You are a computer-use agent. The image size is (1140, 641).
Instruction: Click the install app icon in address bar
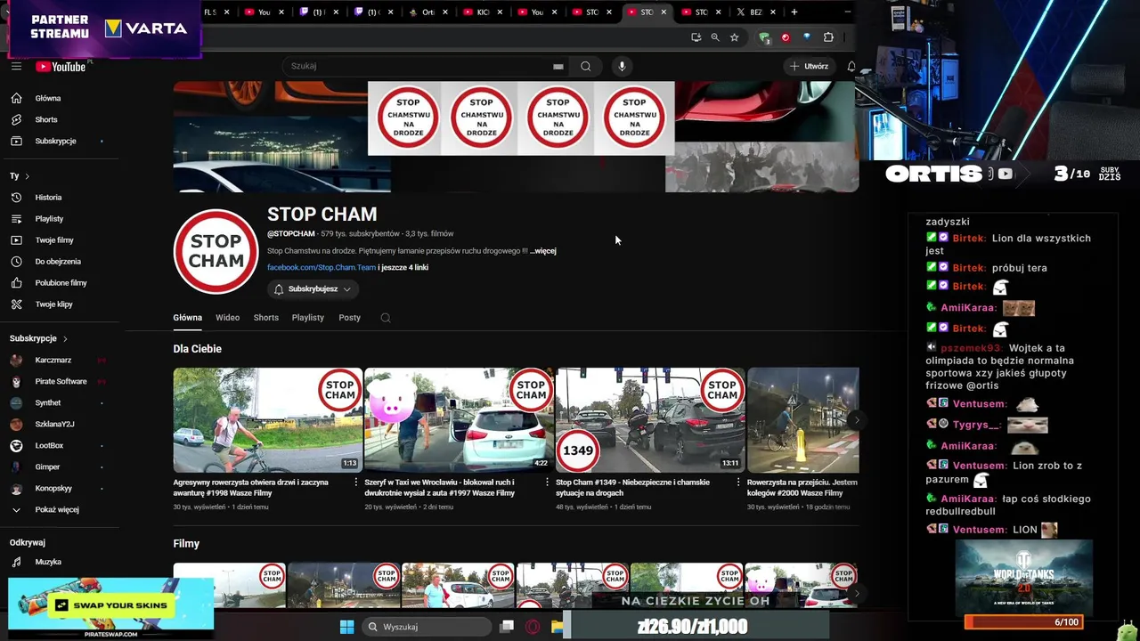(696, 37)
